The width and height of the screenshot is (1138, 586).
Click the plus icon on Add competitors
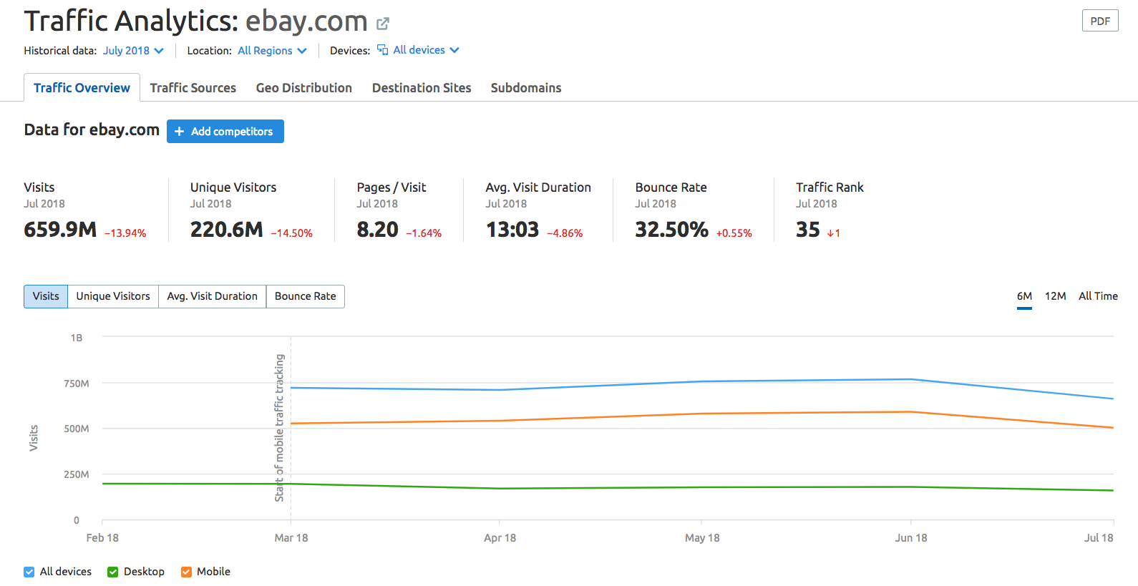click(x=180, y=132)
